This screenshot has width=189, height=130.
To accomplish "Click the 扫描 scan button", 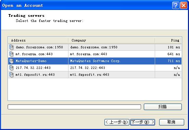I will 163,107.
